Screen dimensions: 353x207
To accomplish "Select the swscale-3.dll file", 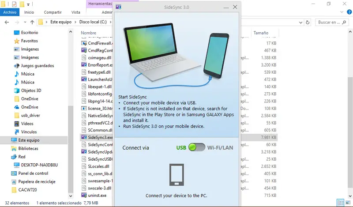I will 100,188.
